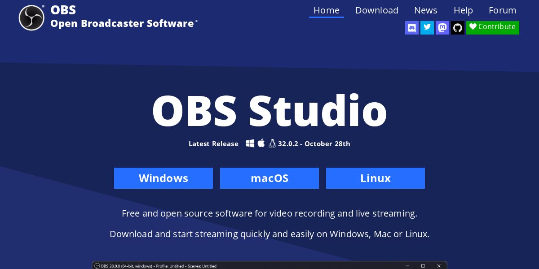Viewport: 539px width, 269px height.
Task: Open the Discord social icon link
Action: tap(412, 28)
